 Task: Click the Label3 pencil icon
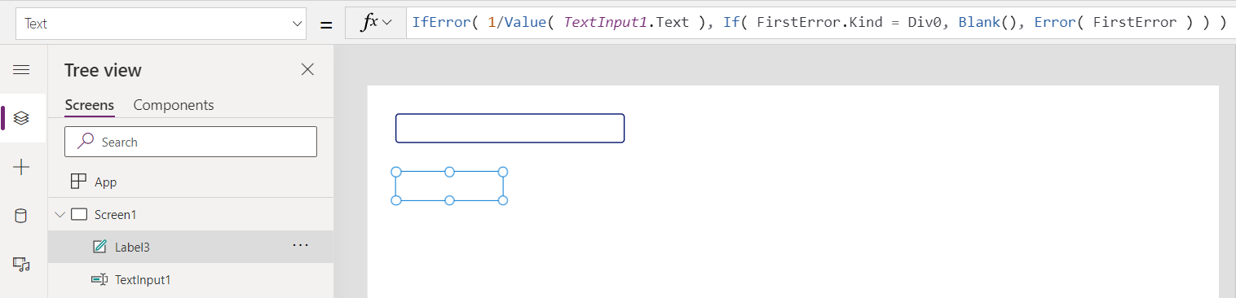[x=99, y=247]
